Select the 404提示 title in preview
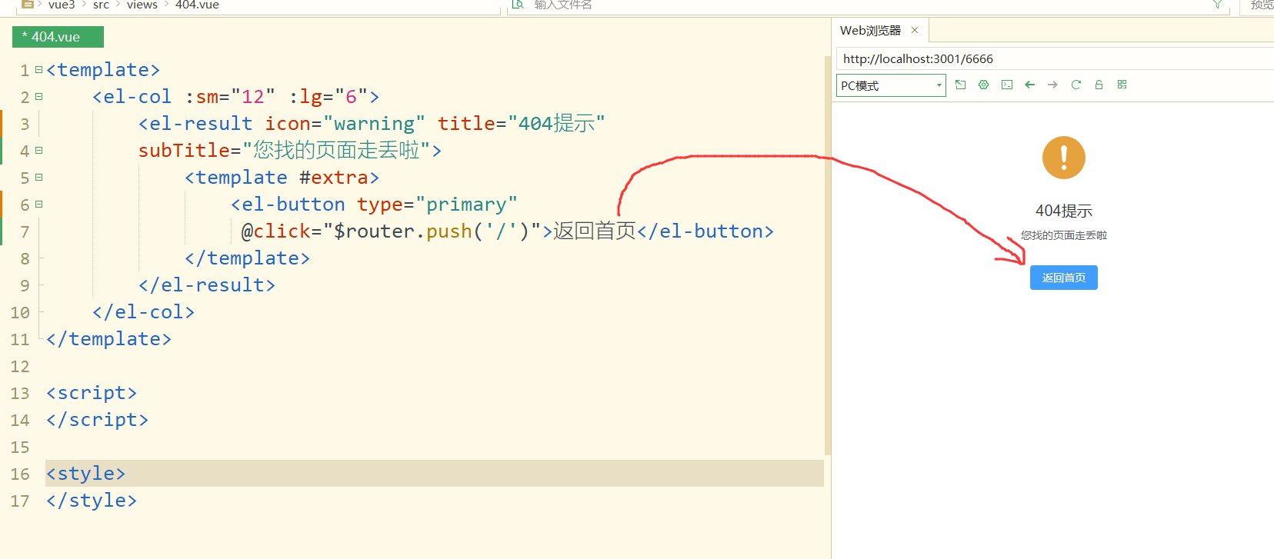Image resolution: width=1274 pixels, height=559 pixels. click(x=1063, y=211)
